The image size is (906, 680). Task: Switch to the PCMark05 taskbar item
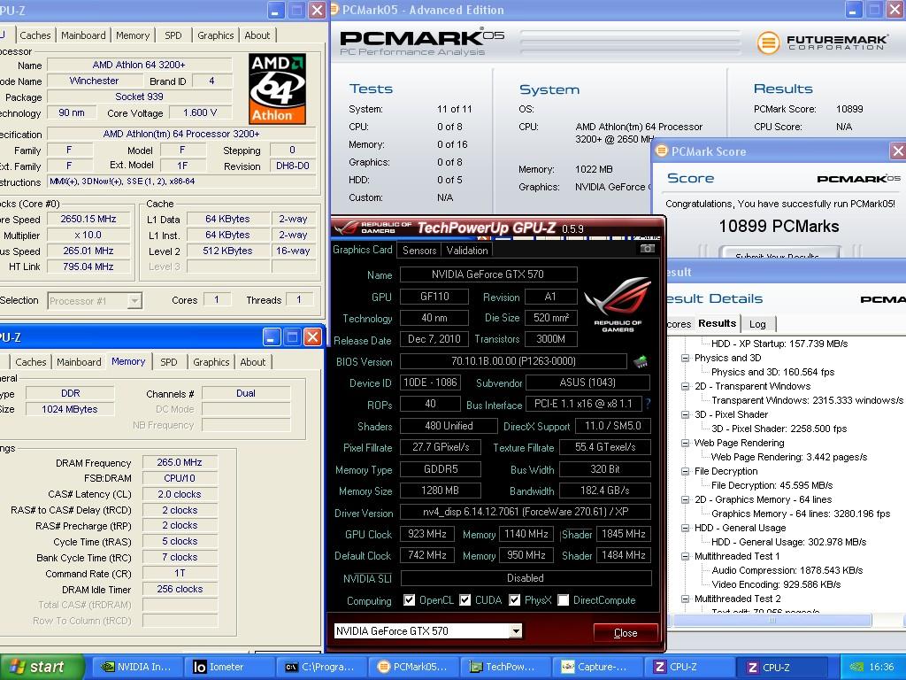point(413,667)
